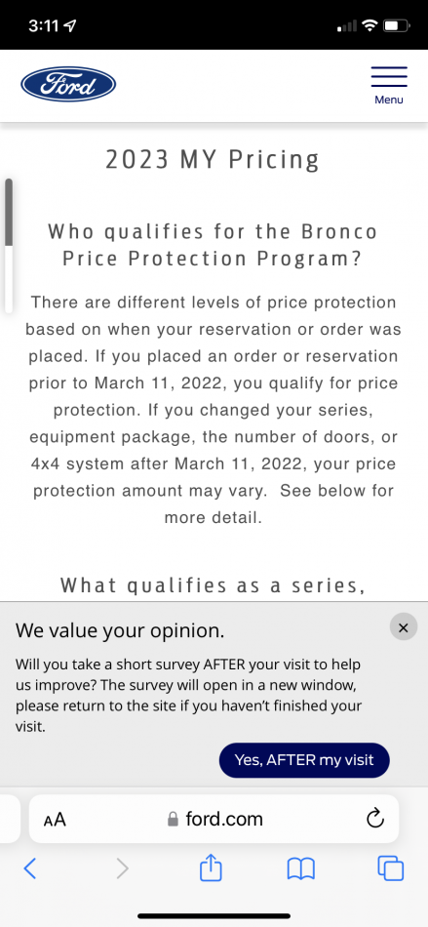
Task: Tap the 2023 MY Pricing heading
Action: pyautogui.click(x=213, y=160)
